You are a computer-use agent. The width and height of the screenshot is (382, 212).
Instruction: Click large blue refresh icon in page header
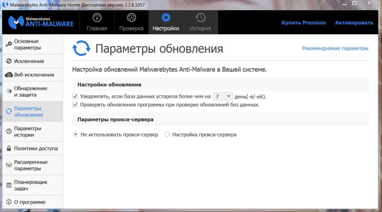coord(81,48)
